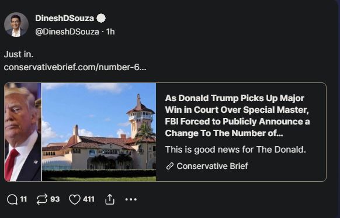Click the chain link icon beside Conservative Brief
This screenshot has height=218, width=340.
click(x=170, y=166)
